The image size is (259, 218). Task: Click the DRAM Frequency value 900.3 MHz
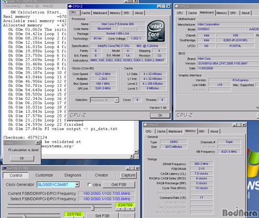[x=202, y=164]
